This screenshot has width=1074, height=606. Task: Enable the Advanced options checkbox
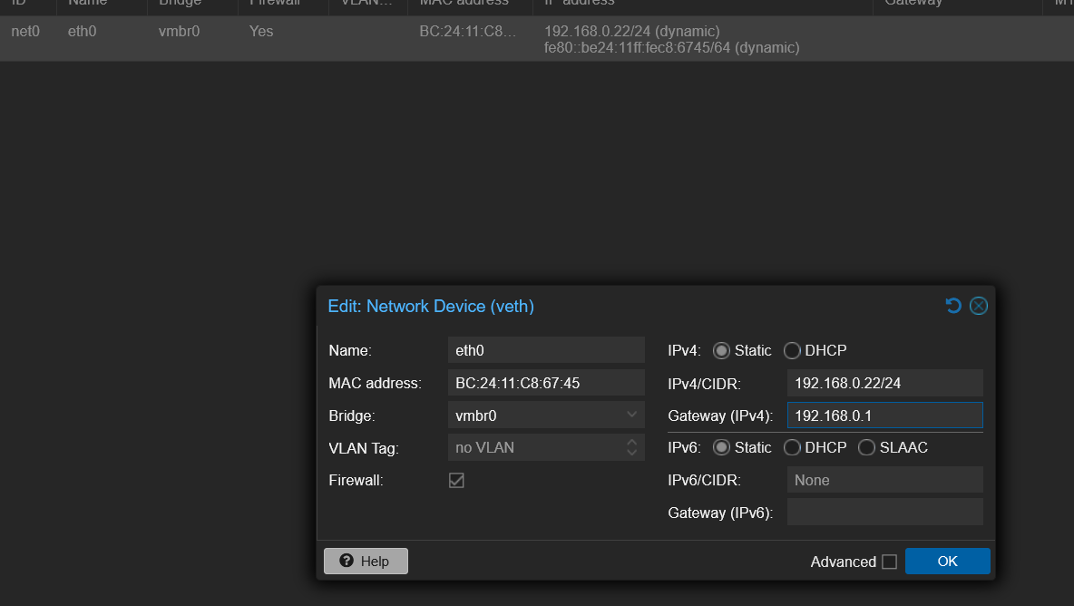point(889,562)
